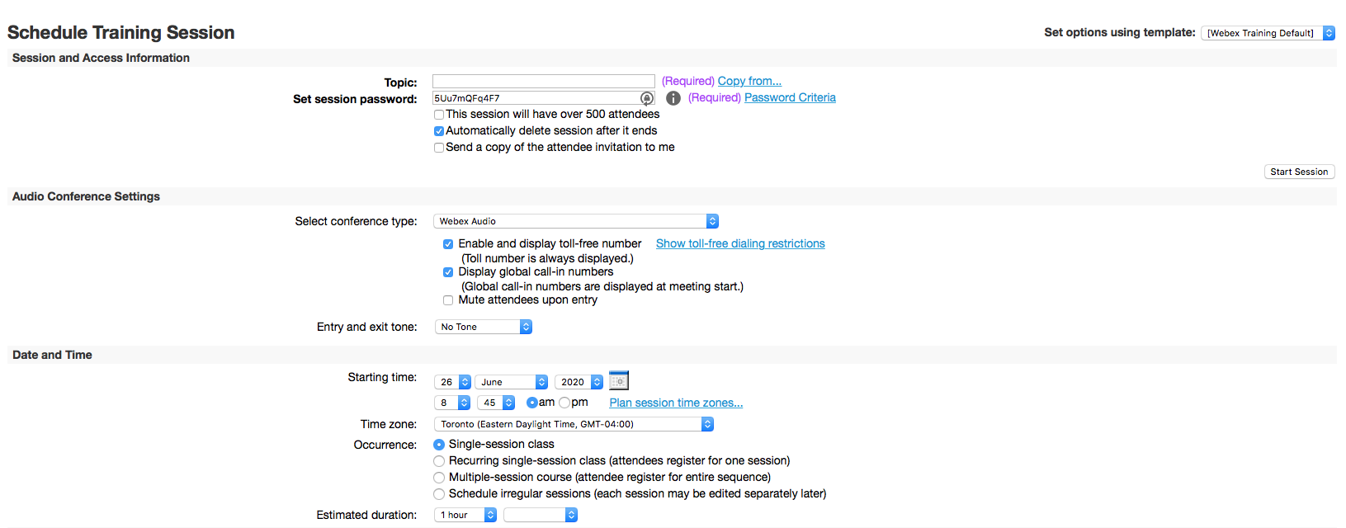Change the starting month dropdown
The image size is (1346, 528).
(x=511, y=382)
